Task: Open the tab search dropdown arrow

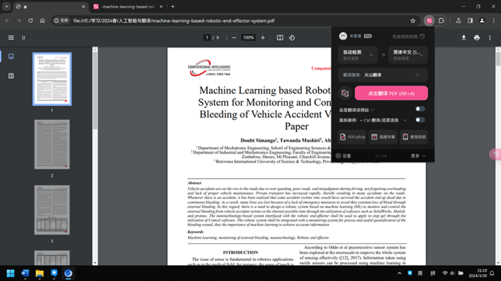Action: pyautogui.click(x=6, y=6)
